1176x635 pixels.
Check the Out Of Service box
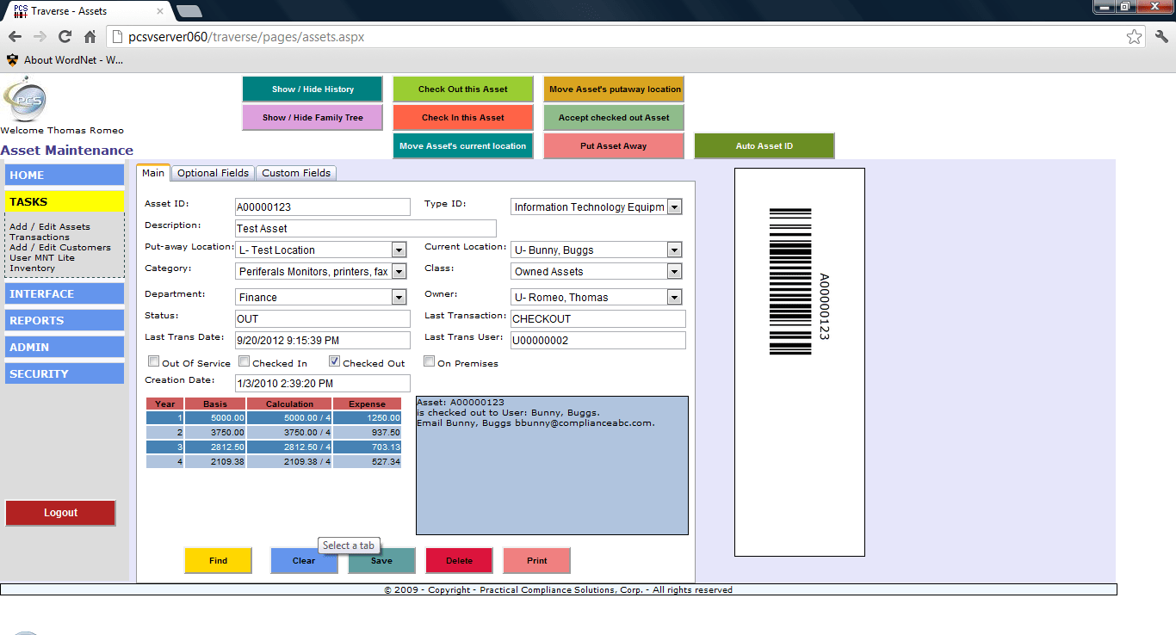(x=152, y=361)
